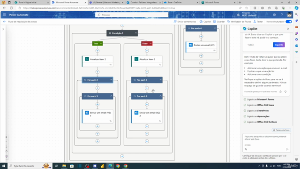This screenshot has height=169, width=300.
Task: Open Edge Copilot sidebar icon
Action: click(x=296, y=8)
